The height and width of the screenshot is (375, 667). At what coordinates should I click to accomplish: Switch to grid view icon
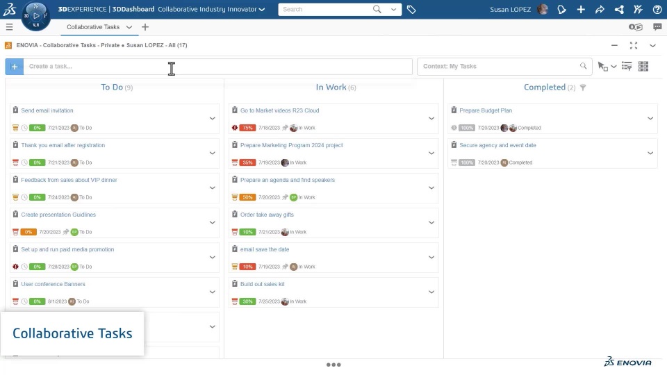pos(643,67)
